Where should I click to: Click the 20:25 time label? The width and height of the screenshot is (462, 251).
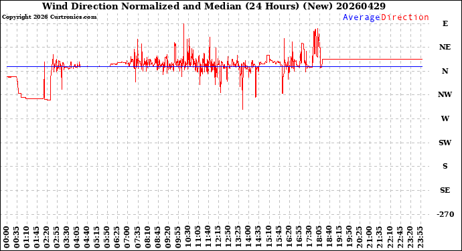pos(359,238)
